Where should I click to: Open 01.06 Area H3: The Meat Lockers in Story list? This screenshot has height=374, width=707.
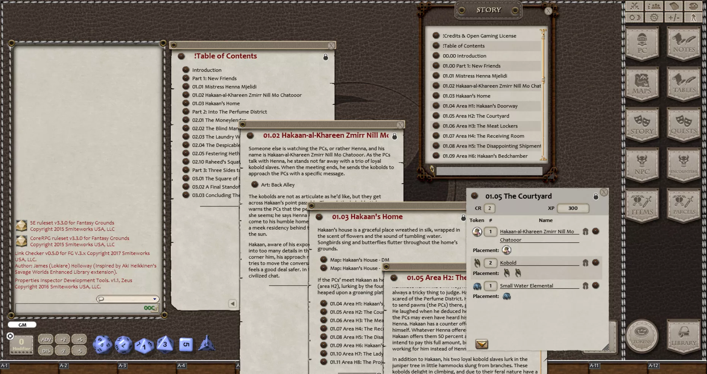click(480, 126)
